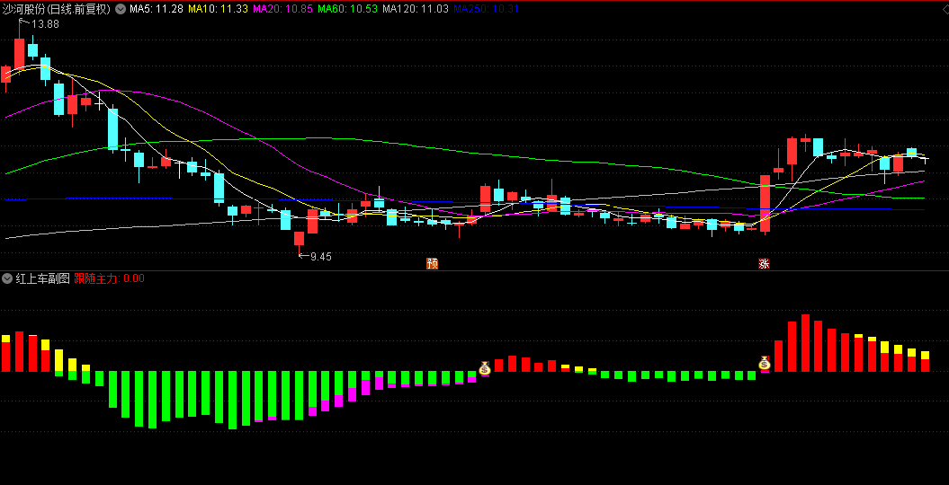949x485 pixels.
Task: Click the 红上车副图 indicator name
Action: tap(43, 278)
